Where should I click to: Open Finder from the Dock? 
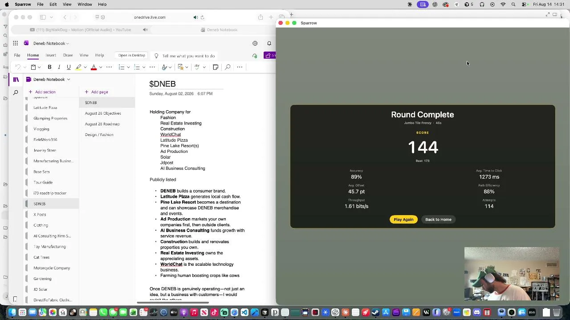pos(12,312)
